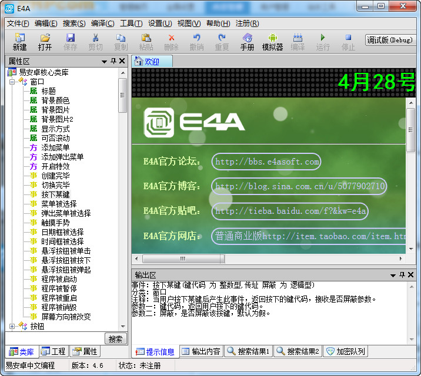
Task: Click the 重复 (Redo) arrow icon
Action: pyautogui.click(x=222, y=38)
